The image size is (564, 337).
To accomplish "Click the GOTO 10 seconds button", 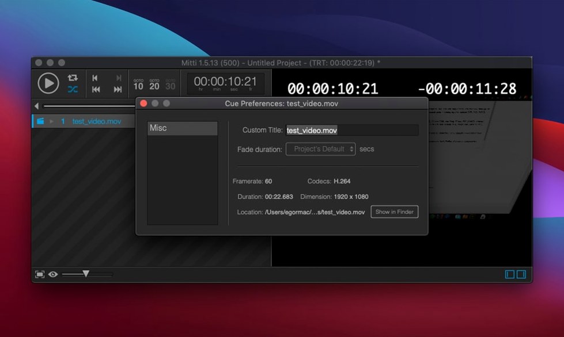I will pos(138,85).
